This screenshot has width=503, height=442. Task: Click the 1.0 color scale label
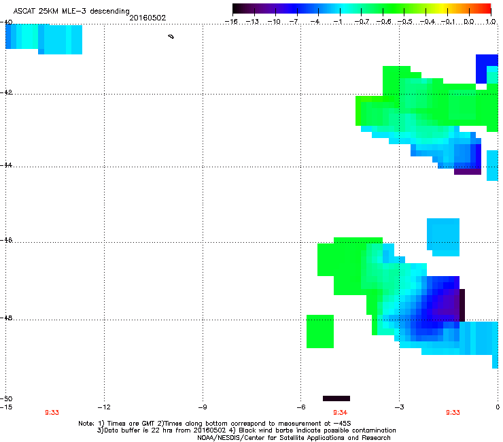491,22
